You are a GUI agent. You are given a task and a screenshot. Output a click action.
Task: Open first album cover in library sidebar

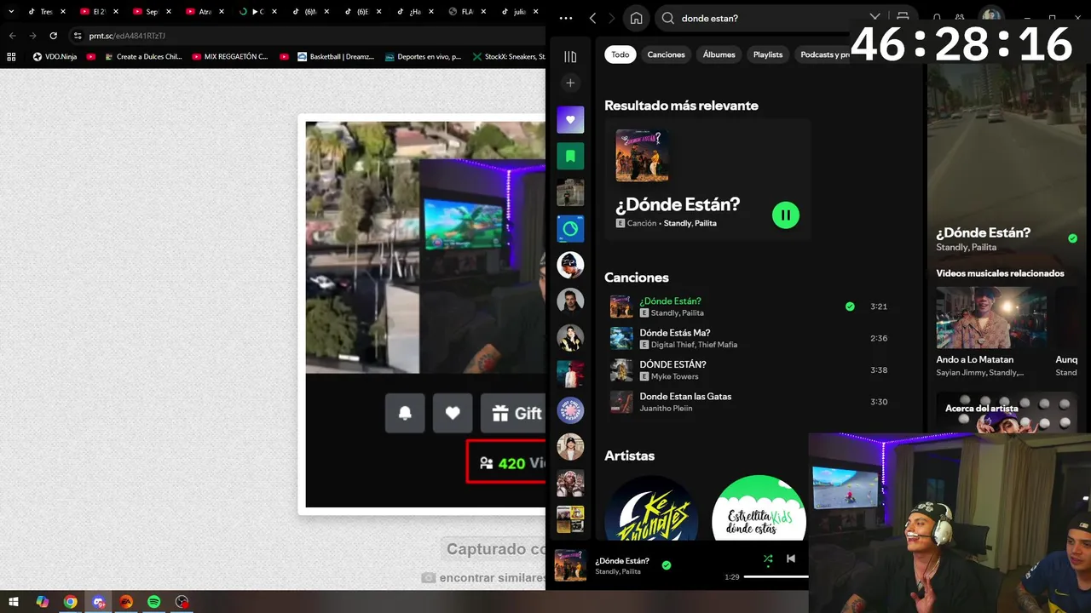570,192
